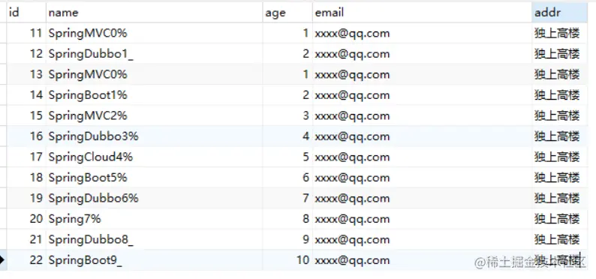Image resolution: width=596 pixels, height=279 pixels.
Task: Select name cell SpringDubbo1_
Action: click(x=155, y=54)
